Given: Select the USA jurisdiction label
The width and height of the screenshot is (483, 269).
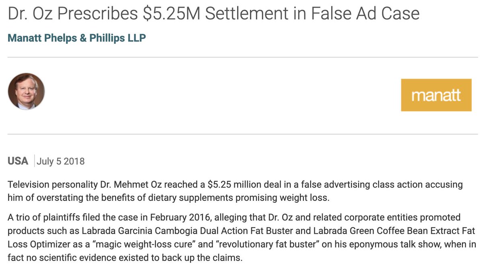Looking at the screenshot, I should (x=18, y=161).
